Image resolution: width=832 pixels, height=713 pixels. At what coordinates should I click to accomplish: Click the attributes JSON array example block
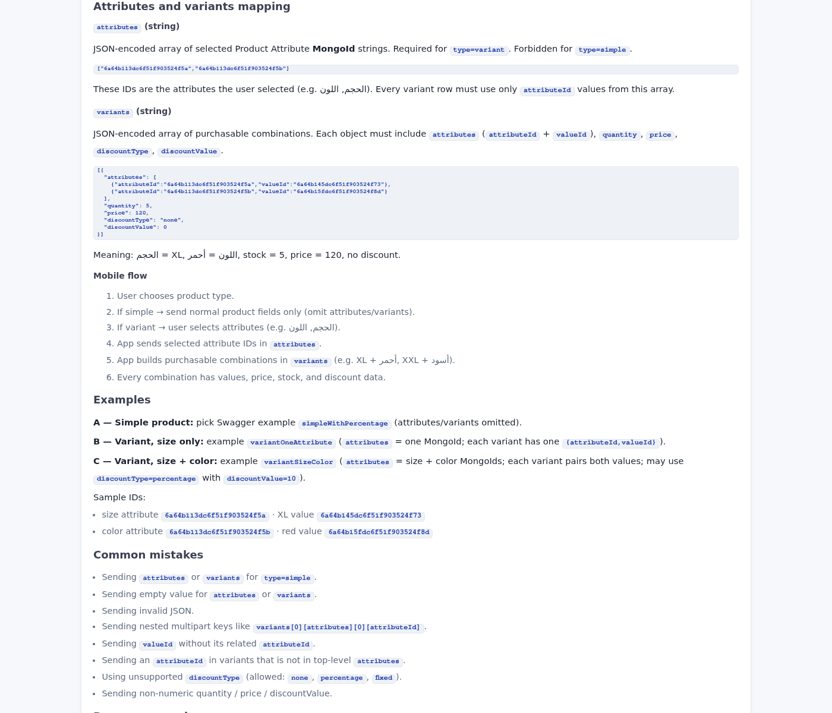415,69
